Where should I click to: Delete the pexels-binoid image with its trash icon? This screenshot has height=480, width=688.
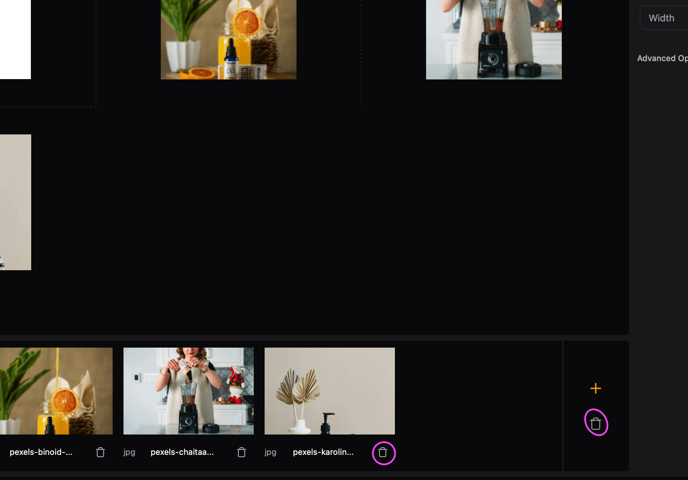coord(100,452)
